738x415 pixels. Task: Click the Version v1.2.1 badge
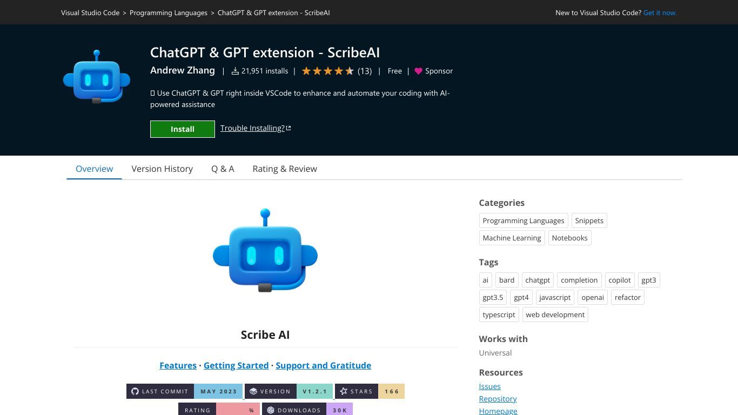[x=289, y=391]
